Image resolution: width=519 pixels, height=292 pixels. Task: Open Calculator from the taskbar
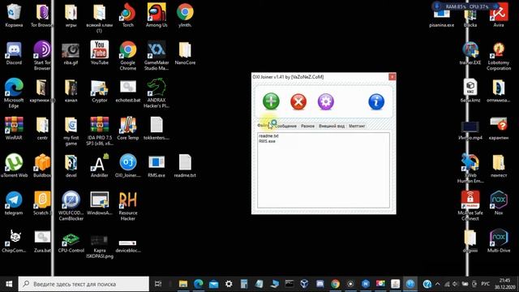[x=244, y=284]
